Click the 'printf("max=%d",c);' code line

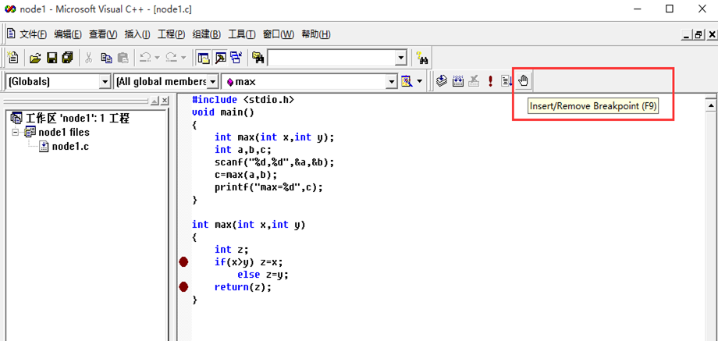pos(268,187)
